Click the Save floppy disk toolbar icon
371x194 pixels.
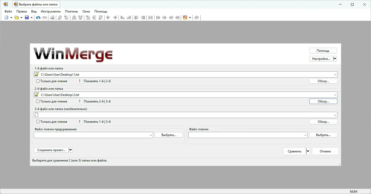point(27,18)
